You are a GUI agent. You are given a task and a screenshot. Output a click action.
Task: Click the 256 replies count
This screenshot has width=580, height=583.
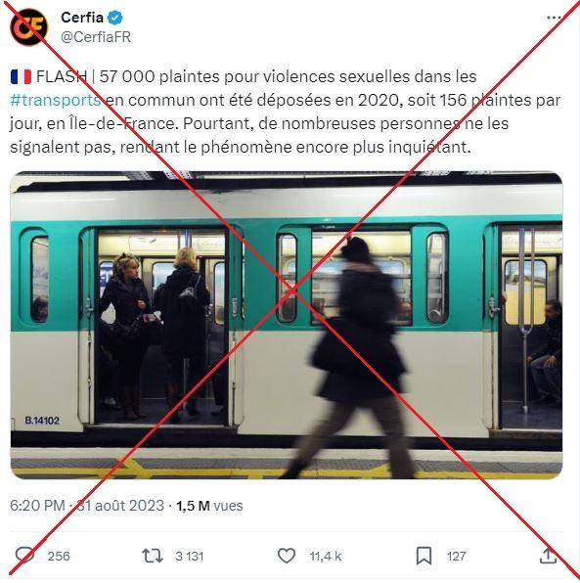point(59,556)
